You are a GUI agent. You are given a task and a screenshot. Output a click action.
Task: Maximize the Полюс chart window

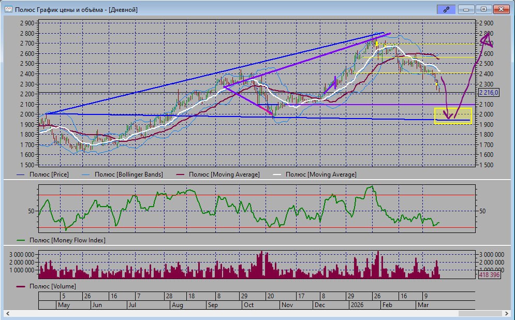[x=483, y=9]
